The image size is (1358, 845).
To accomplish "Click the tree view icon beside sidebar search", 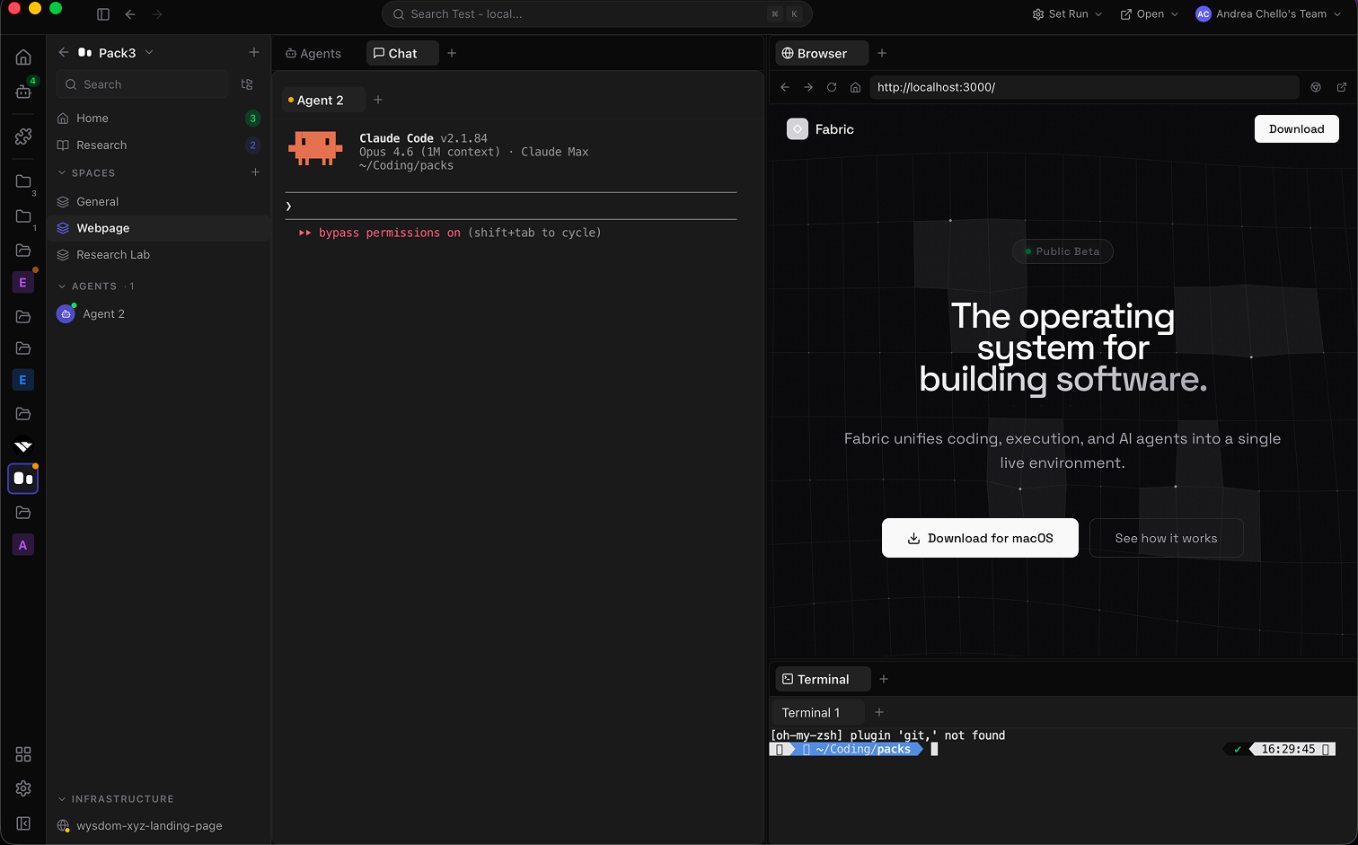I will tap(247, 84).
